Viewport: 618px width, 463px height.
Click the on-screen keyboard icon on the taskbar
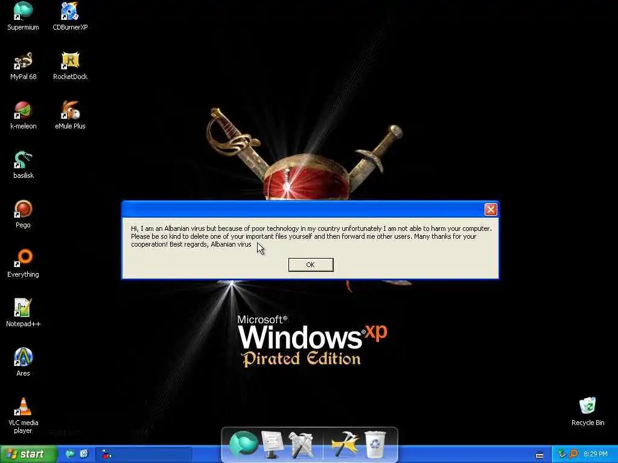point(540,456)
